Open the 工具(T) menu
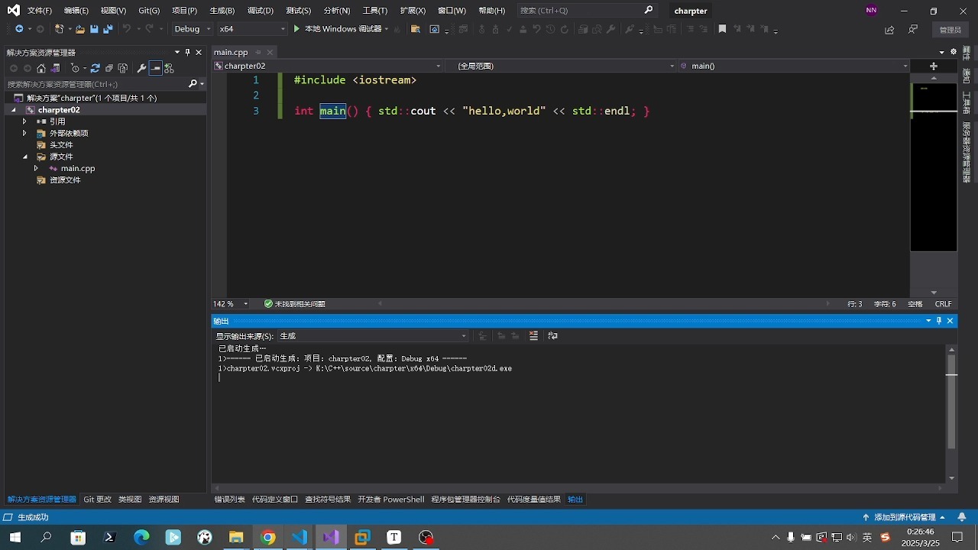Viewport: 978px width, 550px height. pyautogui.click(x=374, y=11)
